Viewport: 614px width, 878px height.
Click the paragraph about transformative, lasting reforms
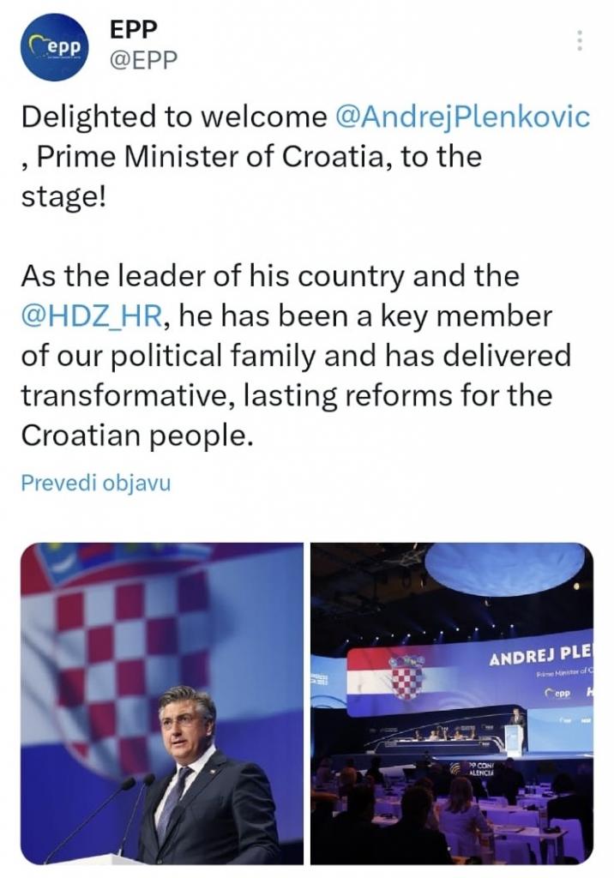pos(296,356)
